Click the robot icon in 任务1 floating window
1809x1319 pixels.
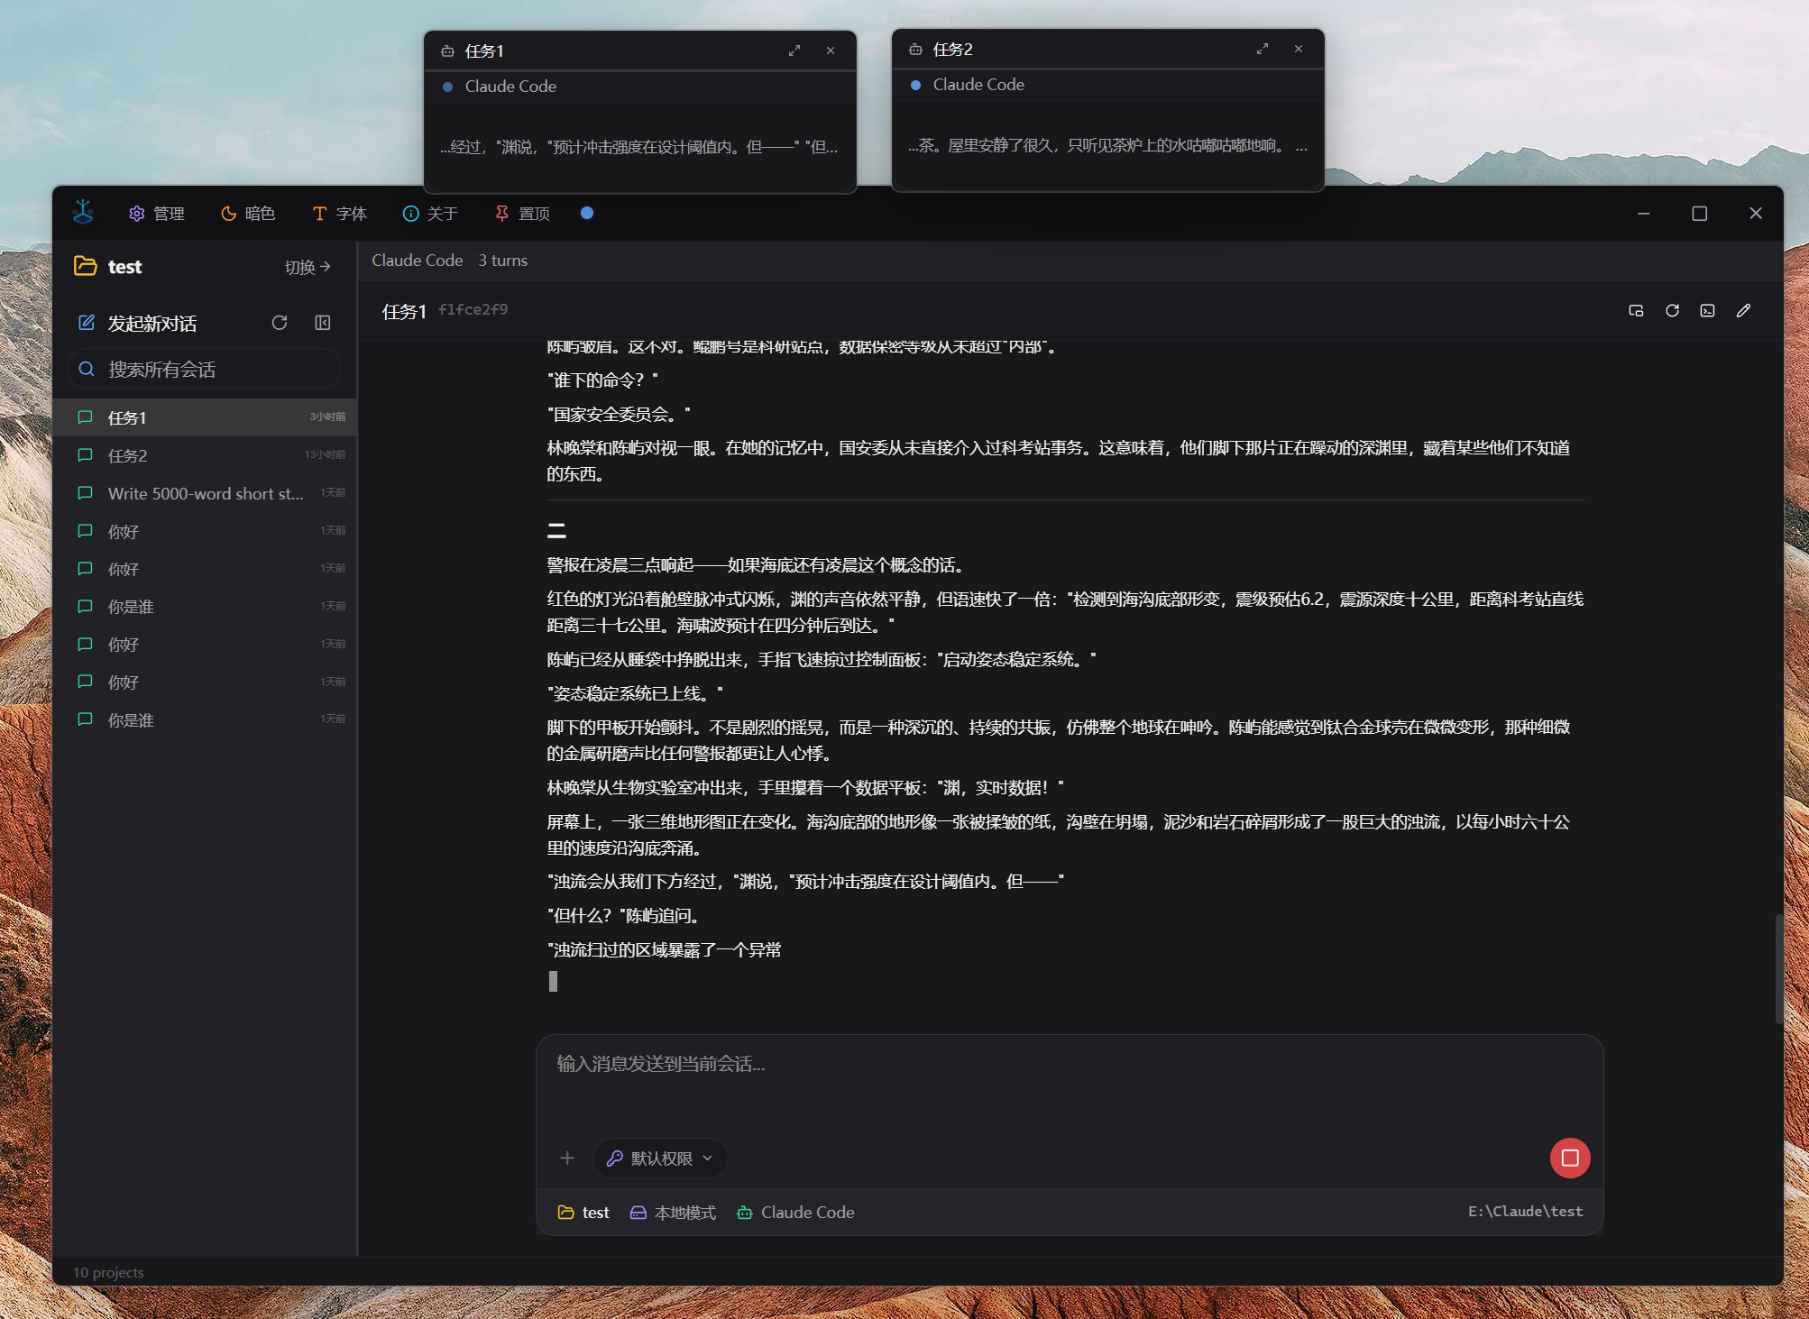coord(447,51)
